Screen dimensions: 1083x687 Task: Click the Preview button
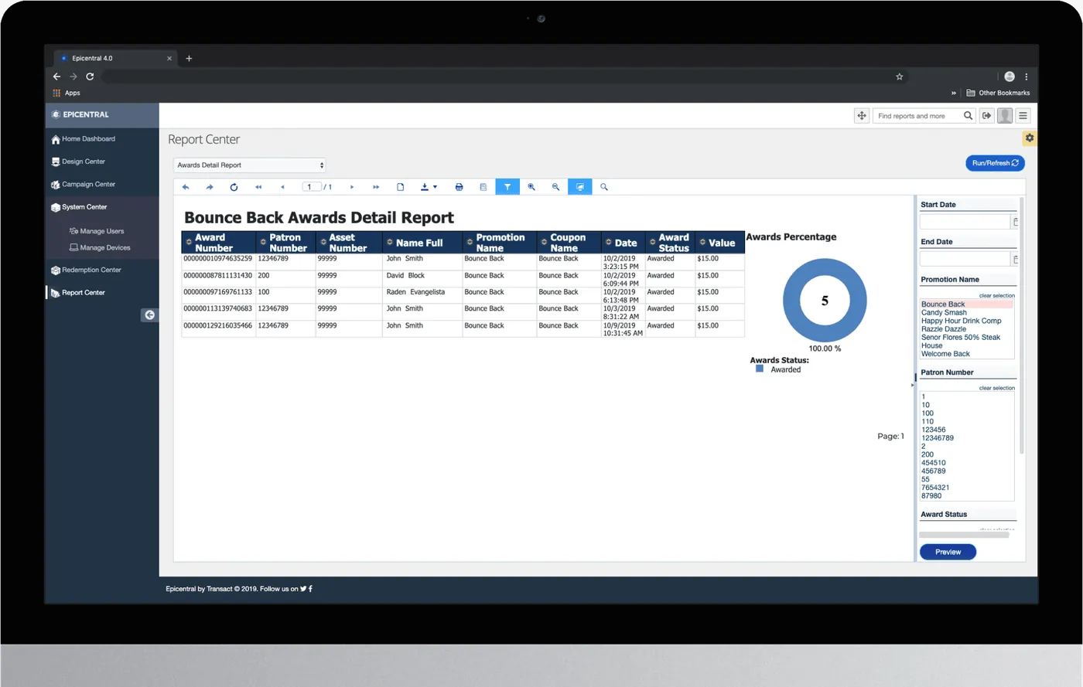(948, 552)
